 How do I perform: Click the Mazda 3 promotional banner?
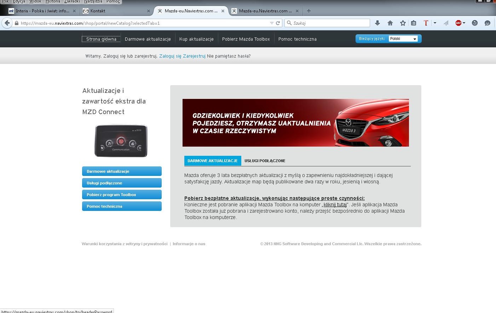295,123
